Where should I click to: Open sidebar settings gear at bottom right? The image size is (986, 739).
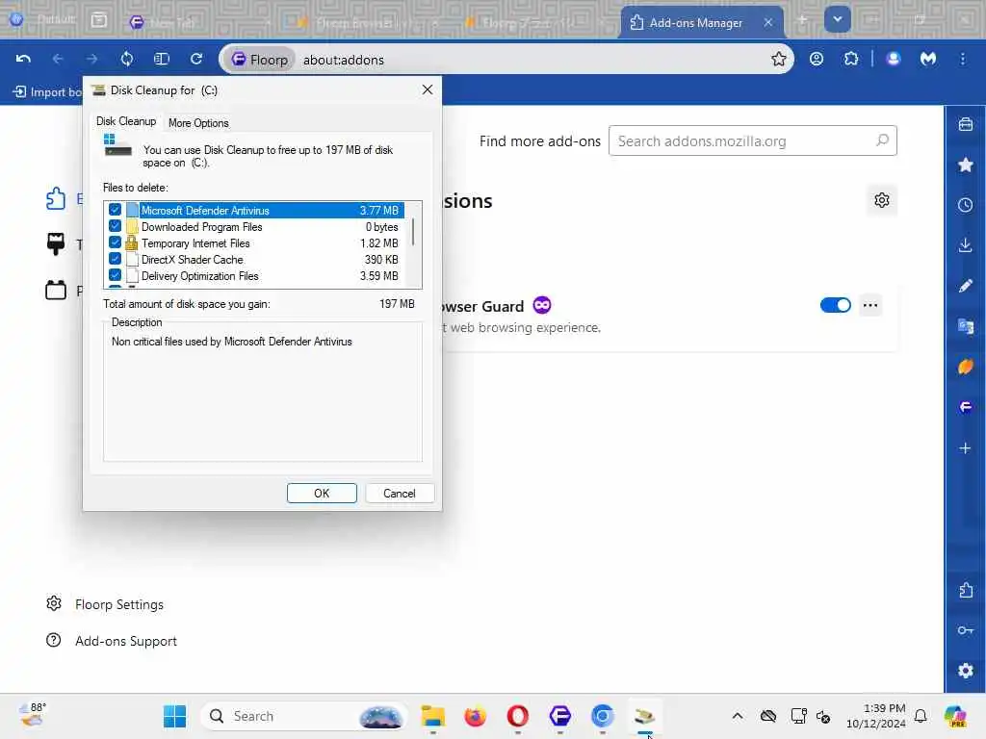point(965,671)
